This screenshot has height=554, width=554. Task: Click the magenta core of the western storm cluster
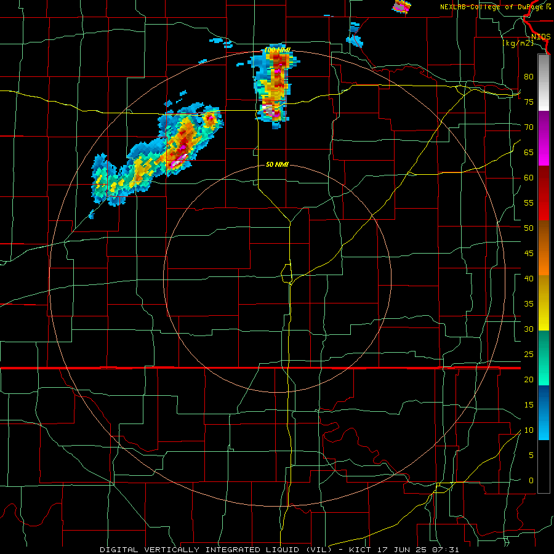[x=178, y=161]
